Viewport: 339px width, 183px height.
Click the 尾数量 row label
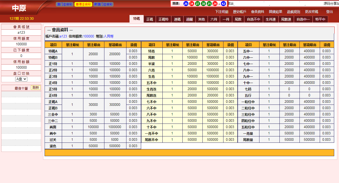tap(249, 139)
